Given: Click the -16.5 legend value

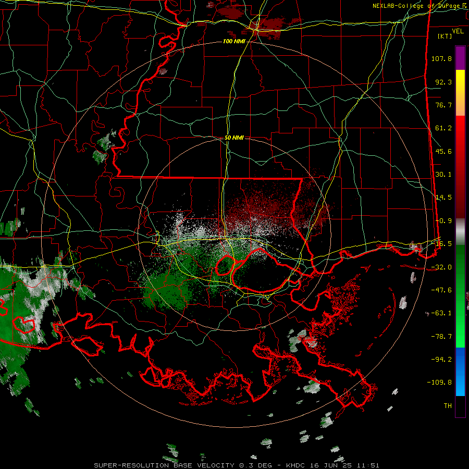Looking at the screenshot, I should [x=441, y=244].
